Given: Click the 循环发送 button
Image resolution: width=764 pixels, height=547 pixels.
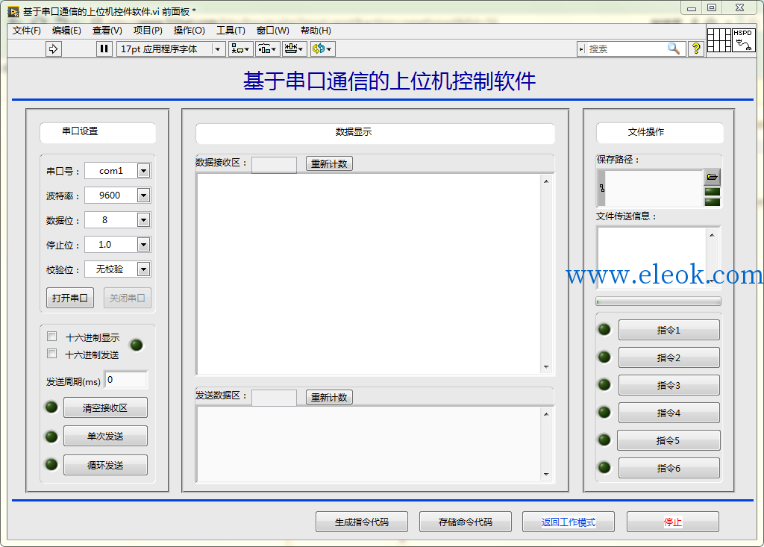Looking at the screenshot, I should click(x=105, y=465).
